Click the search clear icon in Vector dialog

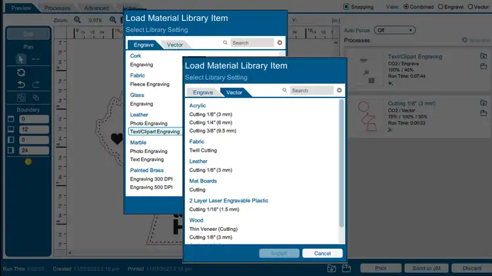339,90
